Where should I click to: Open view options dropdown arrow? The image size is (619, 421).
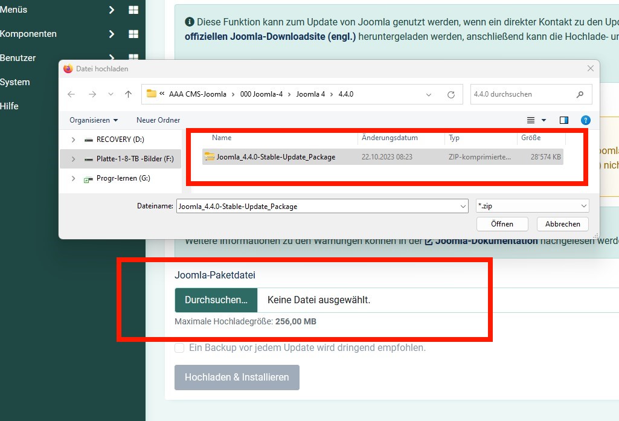coord(544,120)
